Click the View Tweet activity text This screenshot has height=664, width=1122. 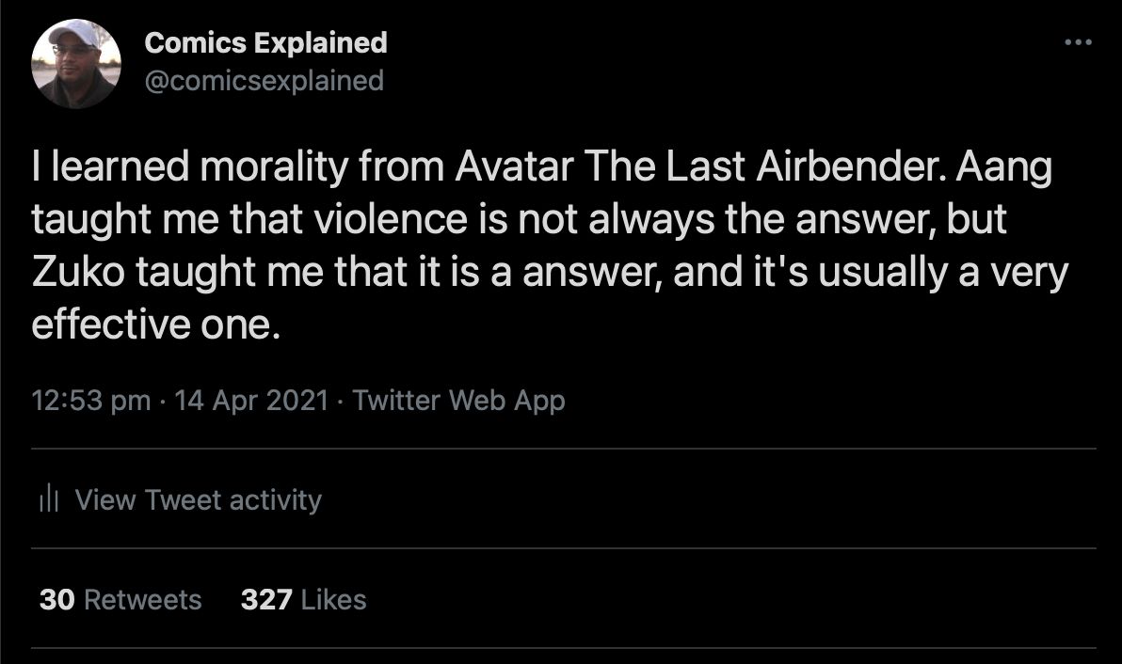tap(198, 500)
